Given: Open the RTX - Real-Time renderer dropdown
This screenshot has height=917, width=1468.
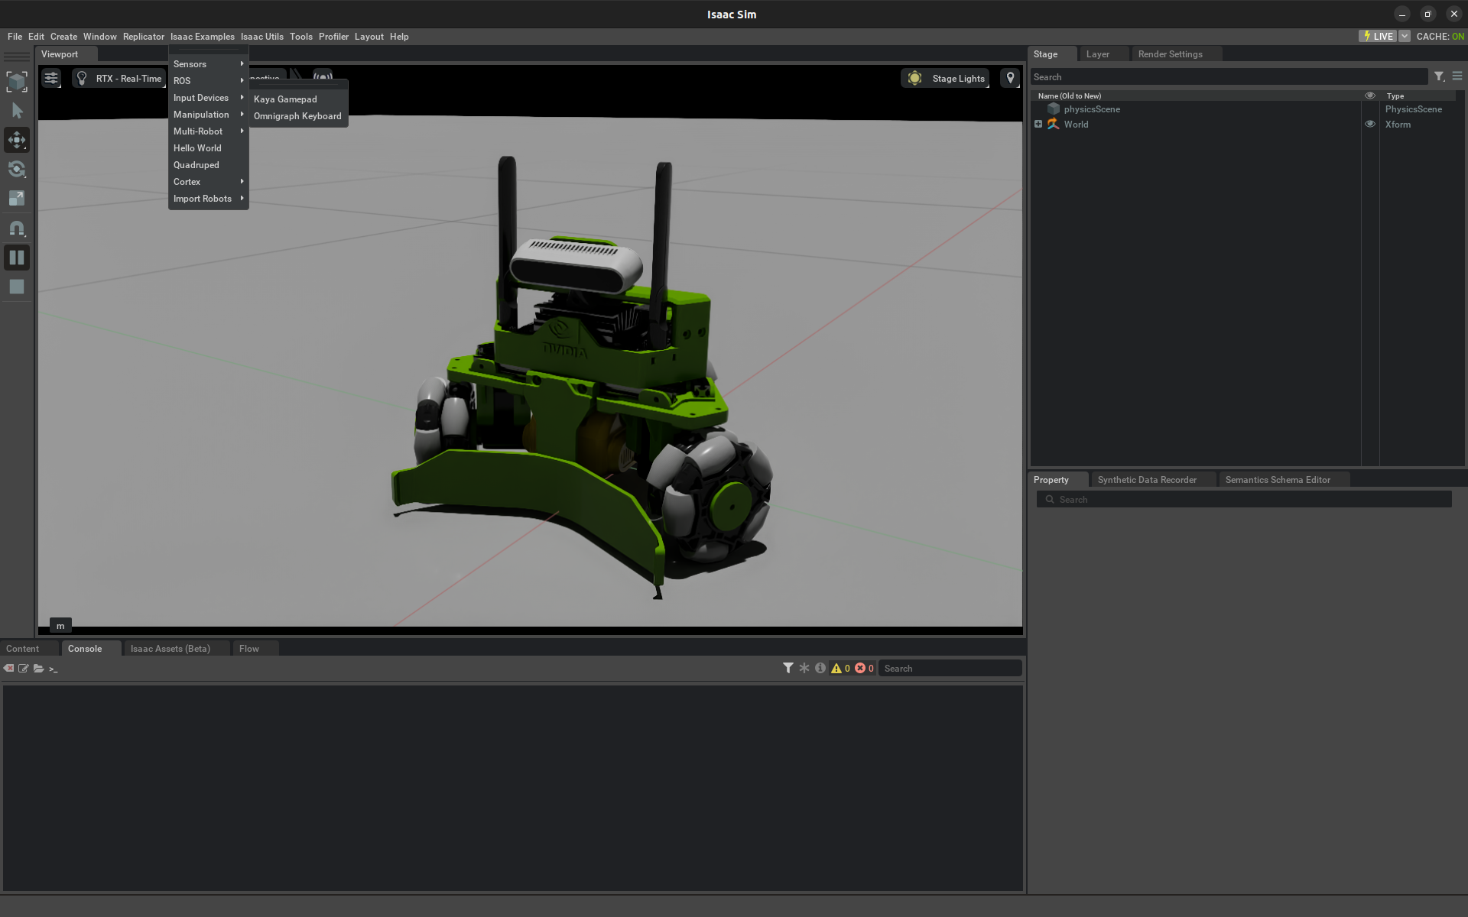Looking at the screenshot, I should click(119, 78).
